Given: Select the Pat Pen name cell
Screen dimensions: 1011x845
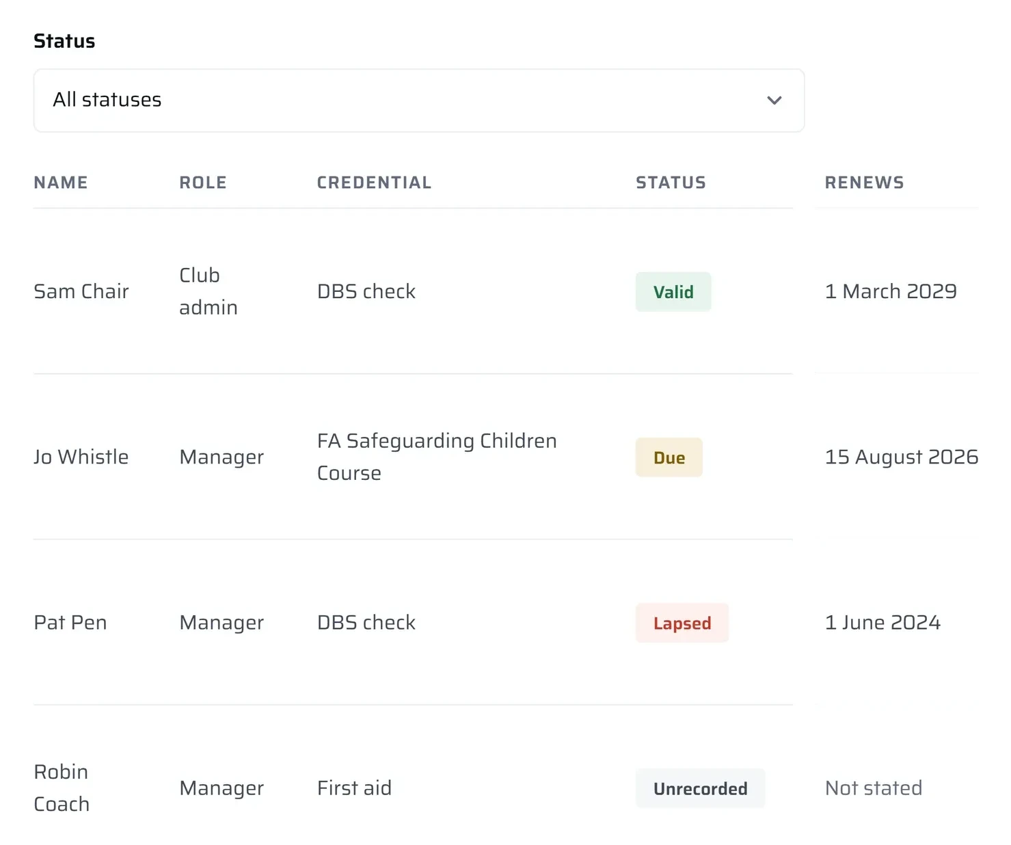Looking at the screenshot, I should tap(70, 622).
